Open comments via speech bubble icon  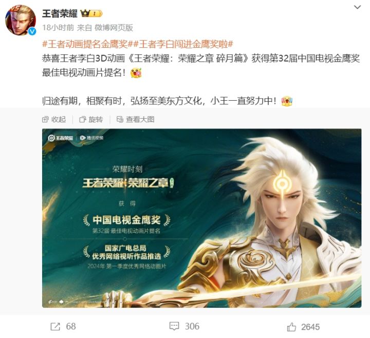tap(174, 326)
